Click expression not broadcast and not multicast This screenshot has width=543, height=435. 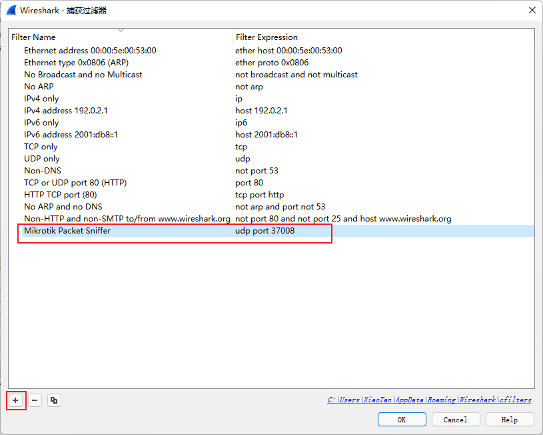click(296, 75)
